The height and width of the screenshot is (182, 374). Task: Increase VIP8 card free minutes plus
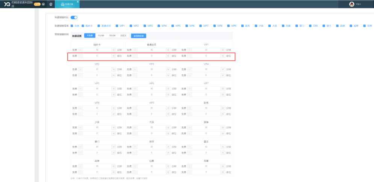coord(114,108)
